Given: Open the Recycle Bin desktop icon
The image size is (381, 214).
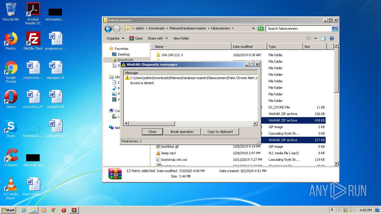Looking at the screenshot, I should tap(11, 12).
